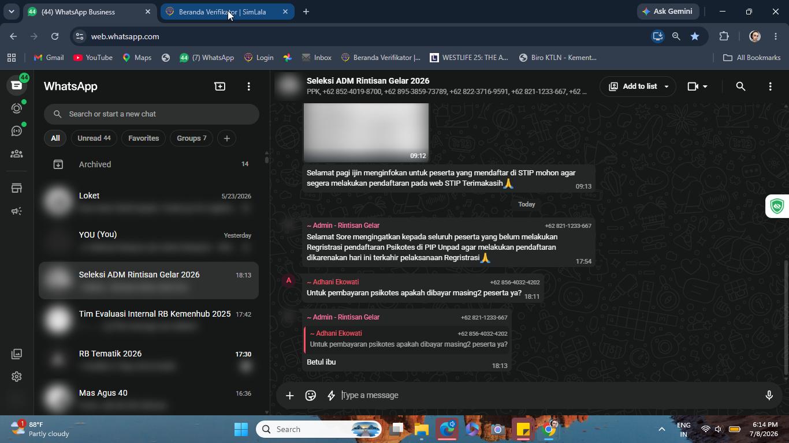
Task: Open the Chrome apps grid in bookmarks bar
Action: tap(12, 58)
